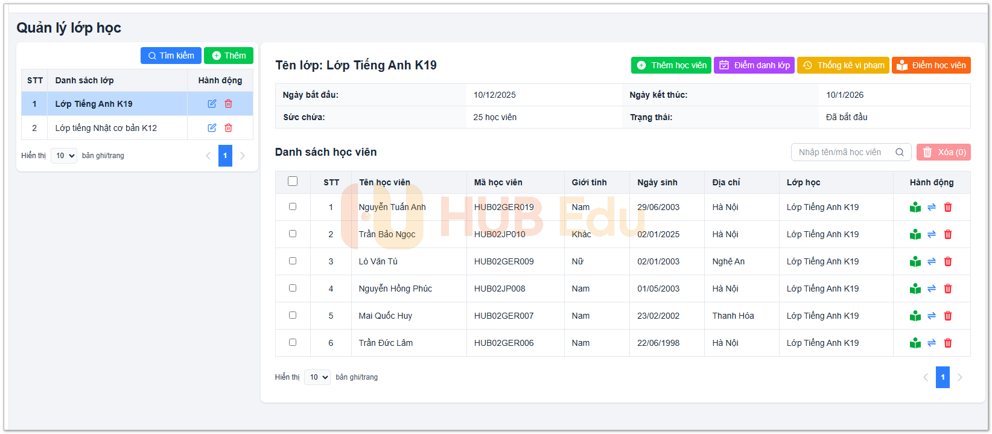
Task: Click student code HUB02GER006
Action: [x=504, y=343]
